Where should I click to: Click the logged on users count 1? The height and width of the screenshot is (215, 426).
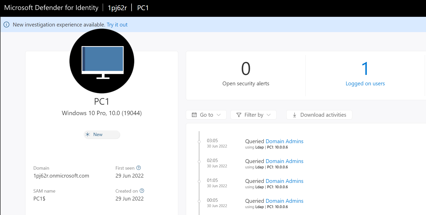tap(365, 69)
